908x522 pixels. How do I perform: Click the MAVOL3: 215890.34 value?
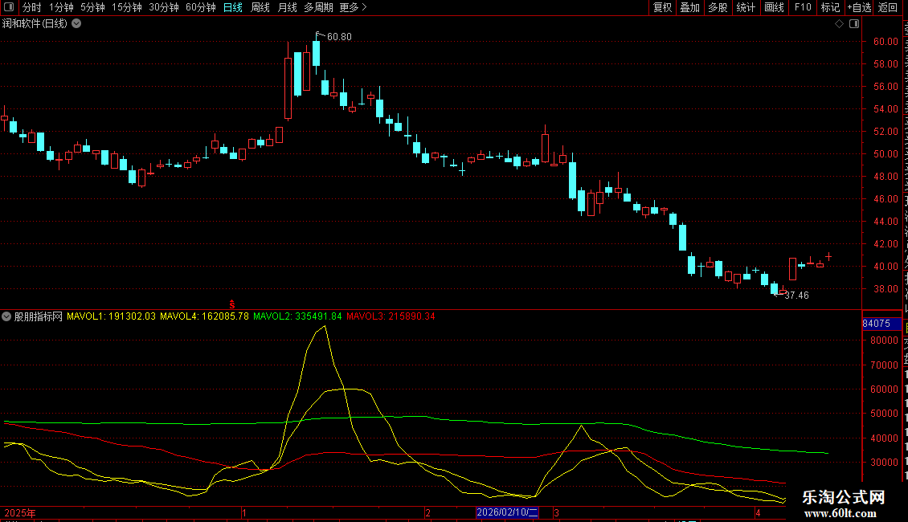tap(391, 316)
